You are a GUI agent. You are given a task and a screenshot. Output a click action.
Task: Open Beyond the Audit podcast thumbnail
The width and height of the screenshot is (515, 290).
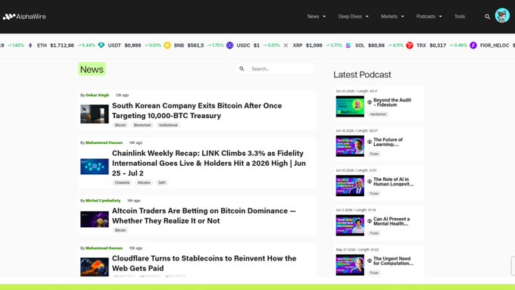(x=350, y=107)
